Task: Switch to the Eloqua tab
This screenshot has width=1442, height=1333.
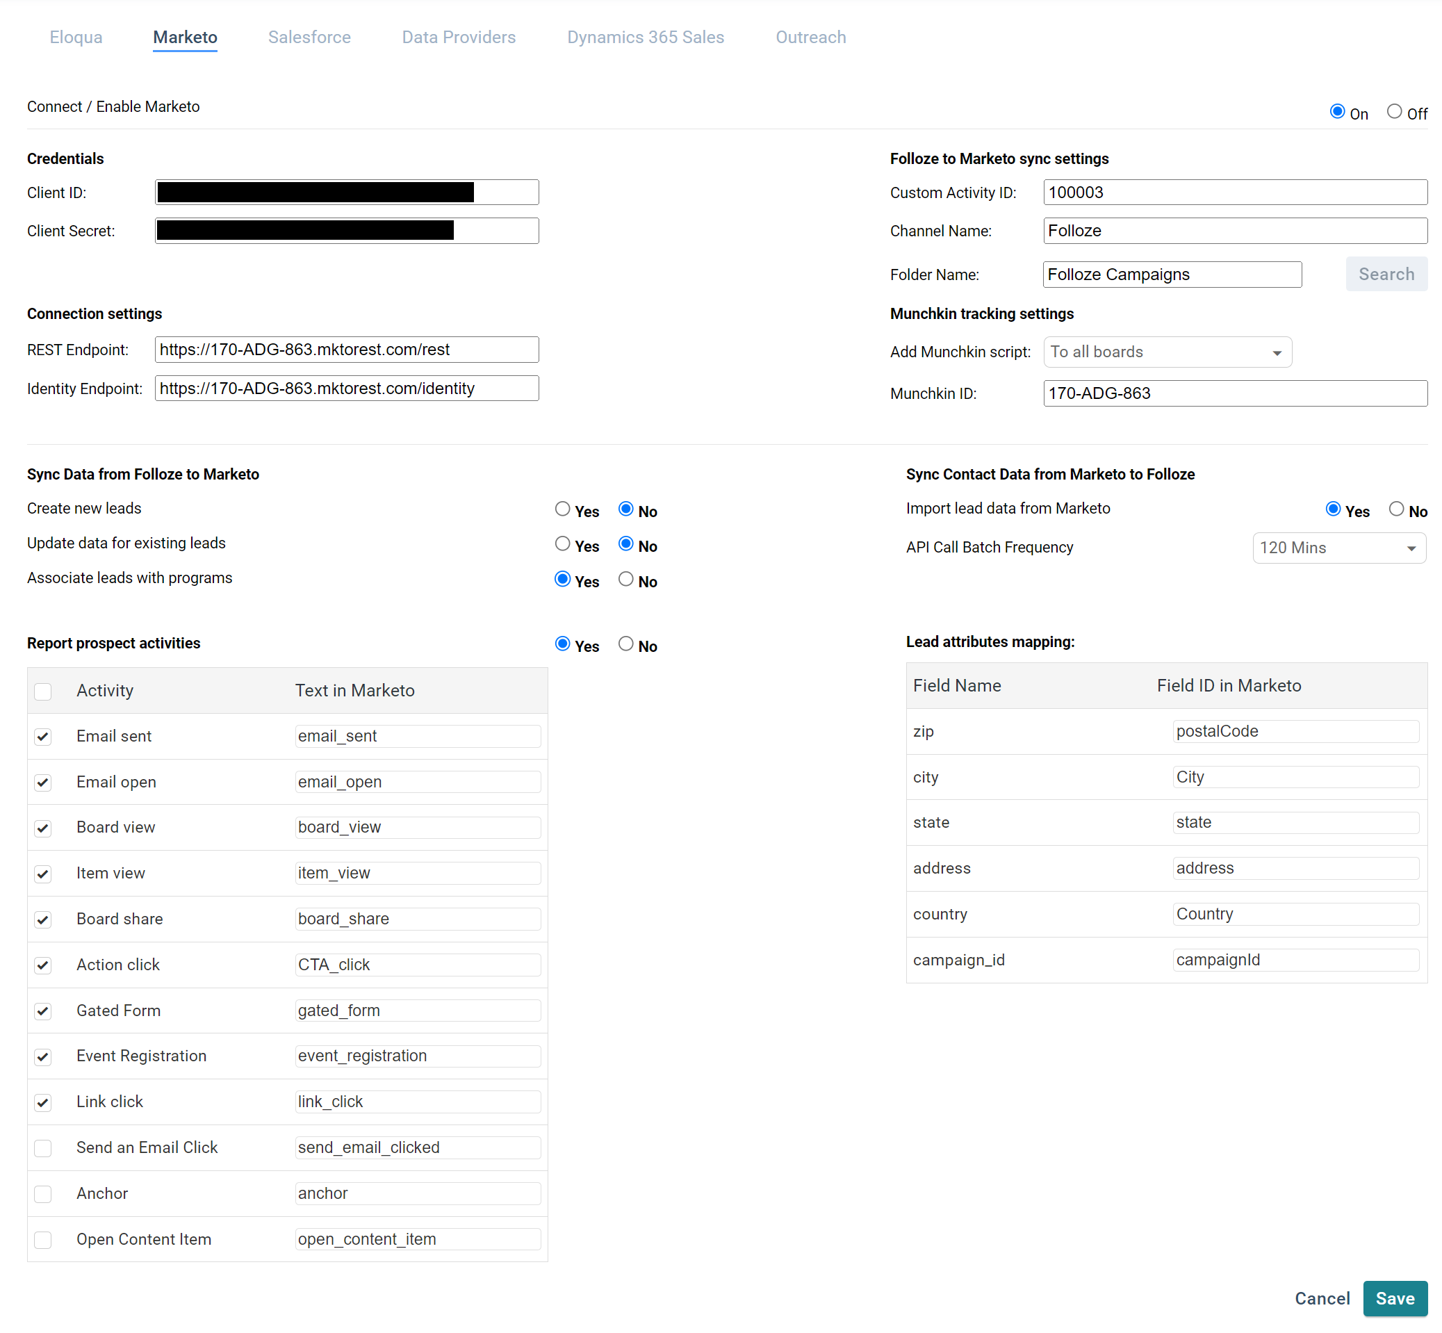Action: (x=76, y=37)
